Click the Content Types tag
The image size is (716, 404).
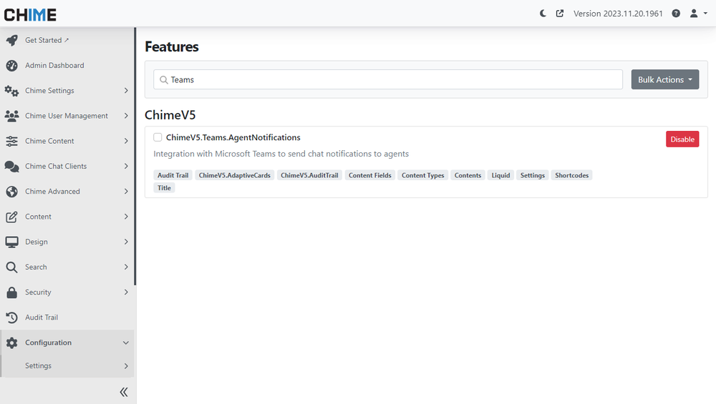pos(423,176)
